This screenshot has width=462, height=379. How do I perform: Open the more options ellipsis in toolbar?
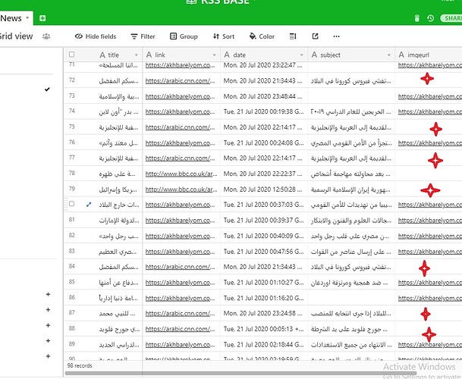[336, 36]
